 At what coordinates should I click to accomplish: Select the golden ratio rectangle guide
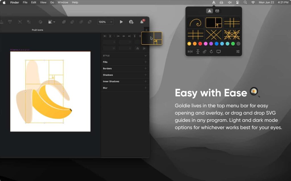(x=213, y=23)
